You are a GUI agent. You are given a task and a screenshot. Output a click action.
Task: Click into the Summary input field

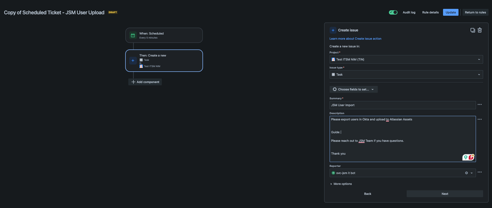402,105
